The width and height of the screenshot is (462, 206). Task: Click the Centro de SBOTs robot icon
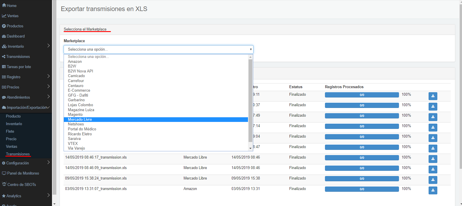pos(4,184)
